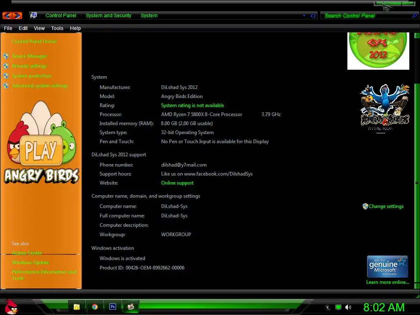Open the Tools menu
This screenshot has width=420, height=315.
tap(57, 28)
